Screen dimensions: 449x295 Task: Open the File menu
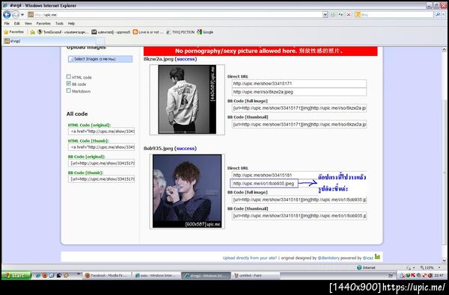click(7, 23)
